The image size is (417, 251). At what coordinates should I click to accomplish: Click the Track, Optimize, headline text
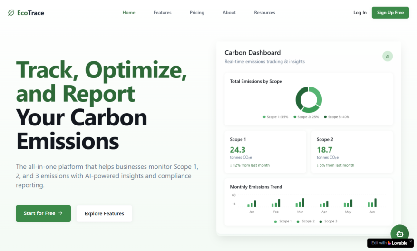click(101, 70)
